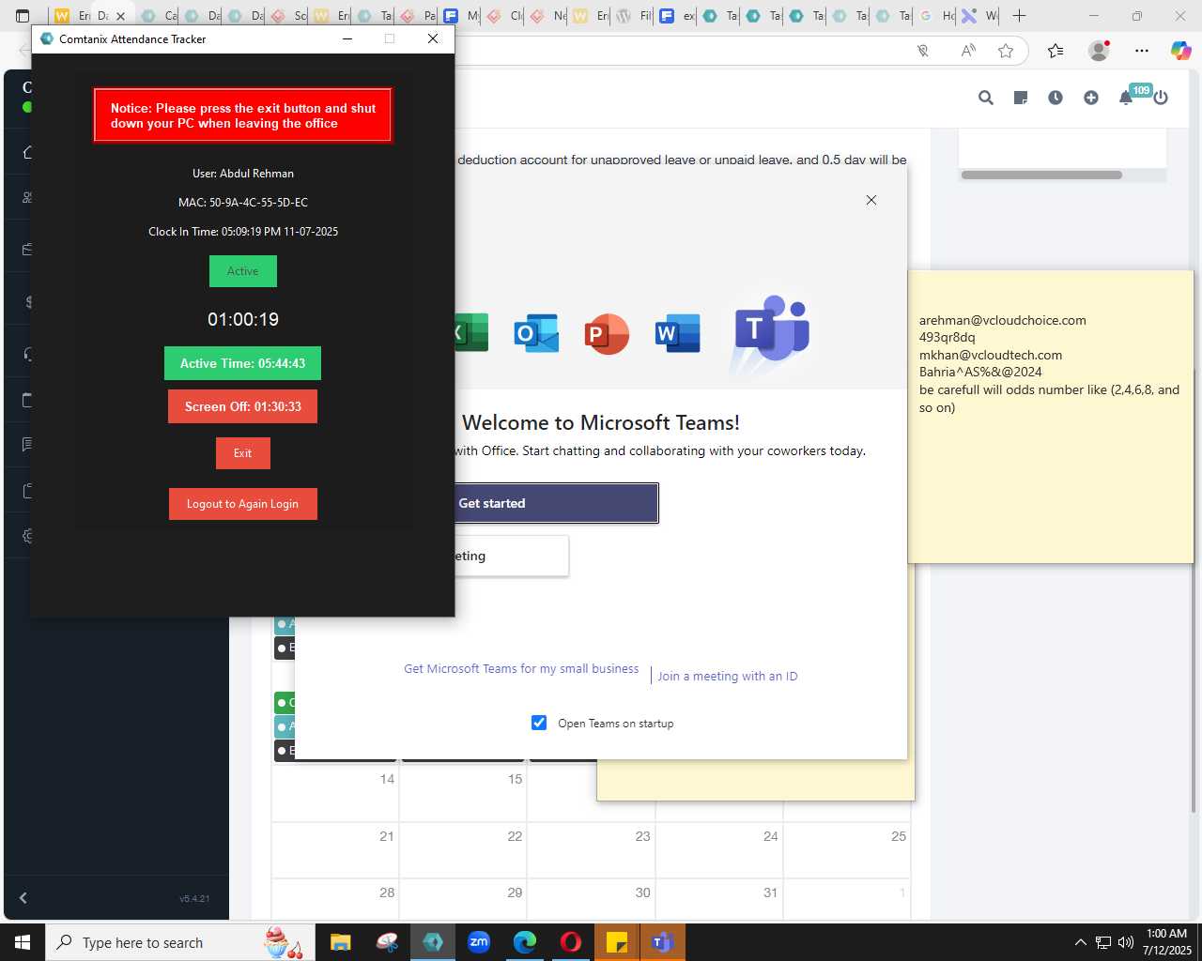Open the Copilot icon in Edge
The height and width of the screenshot is (961, 1202).
[x=1180, y=51]
